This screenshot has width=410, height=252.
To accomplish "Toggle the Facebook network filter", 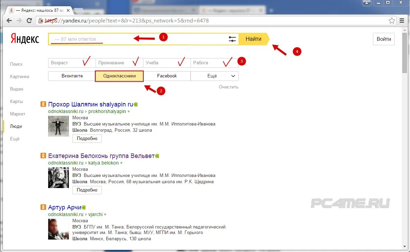I will tap(167, 76).
